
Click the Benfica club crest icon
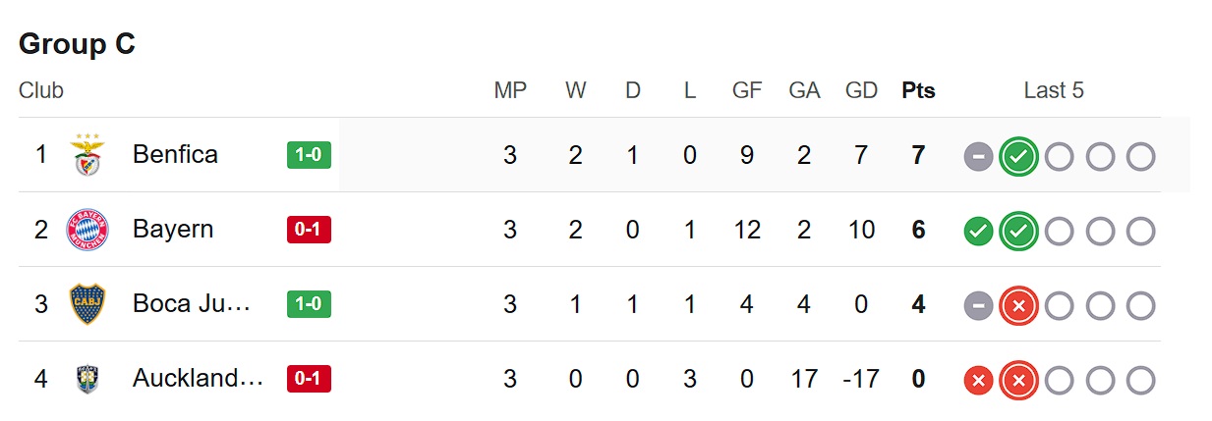tap(87, 155)
